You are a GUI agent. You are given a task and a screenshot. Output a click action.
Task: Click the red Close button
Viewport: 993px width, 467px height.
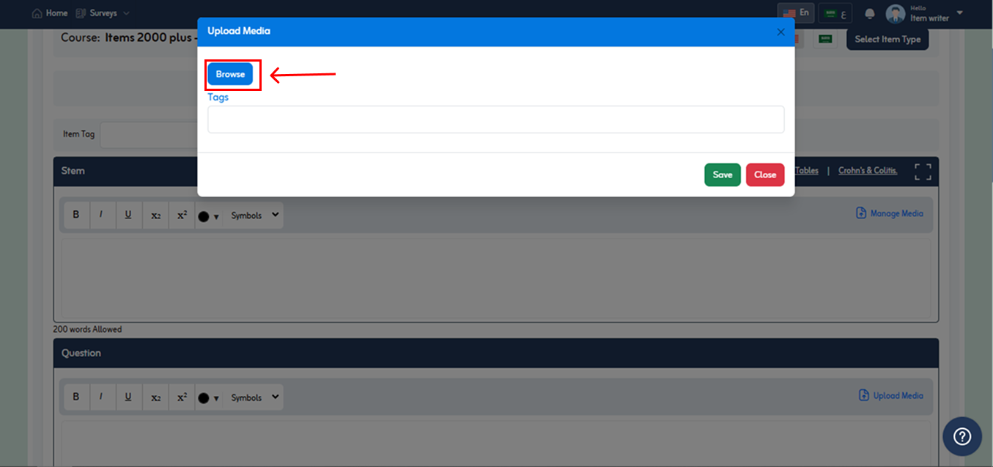[x=765, y=174]
